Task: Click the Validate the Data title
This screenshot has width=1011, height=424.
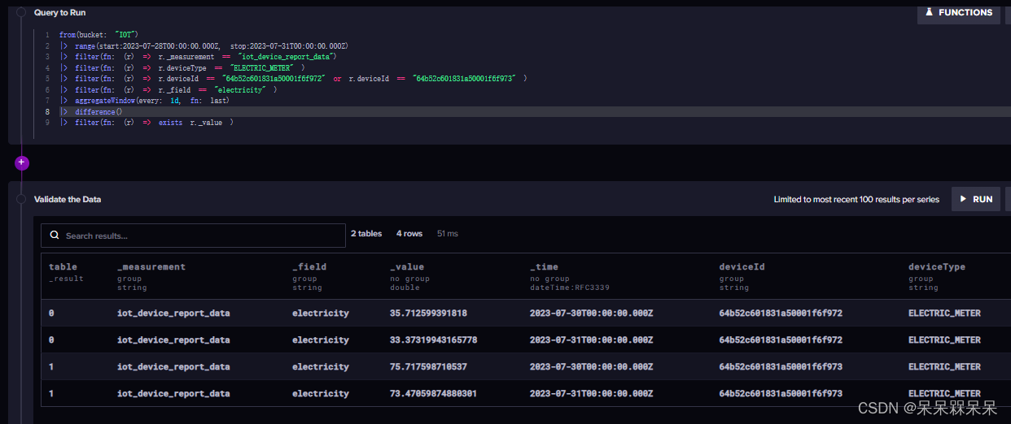Action: click(68, 199)
